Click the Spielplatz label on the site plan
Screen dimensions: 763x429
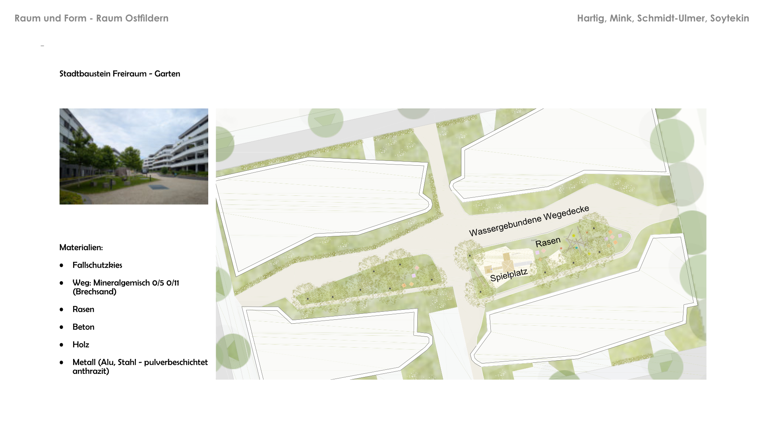point(509,275)
